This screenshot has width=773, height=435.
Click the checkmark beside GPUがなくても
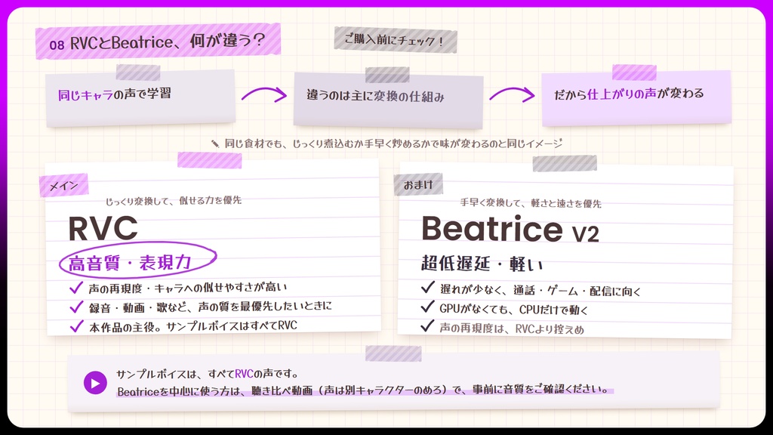tap(427, 307)
